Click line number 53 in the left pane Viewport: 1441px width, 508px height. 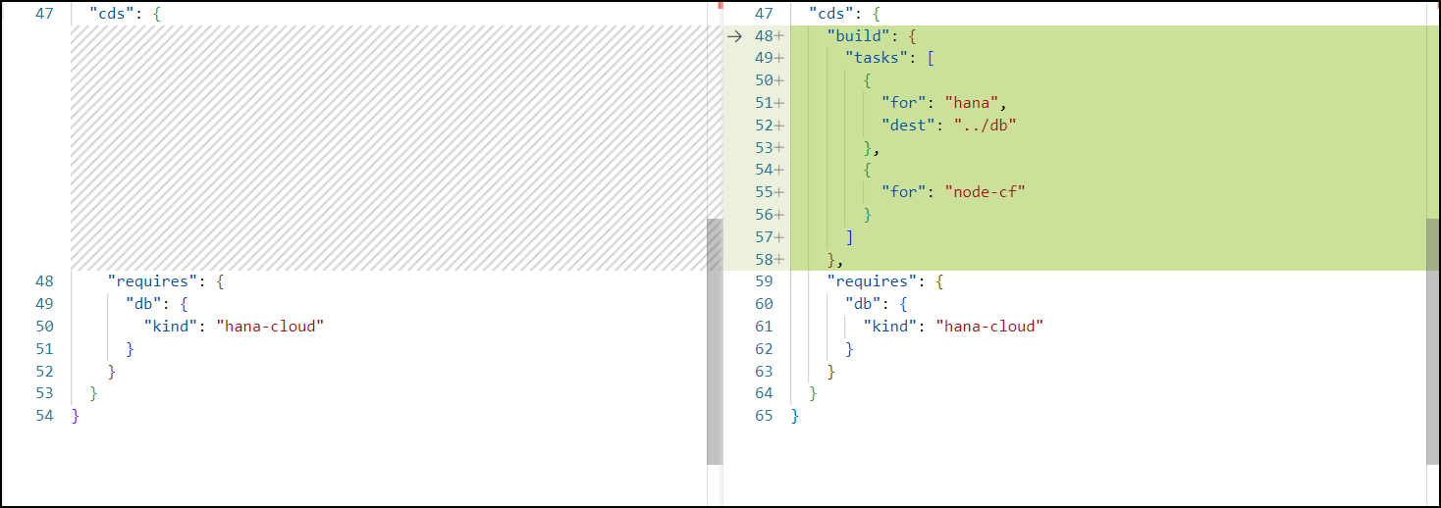pyautogui.click(x=44, y=393)
